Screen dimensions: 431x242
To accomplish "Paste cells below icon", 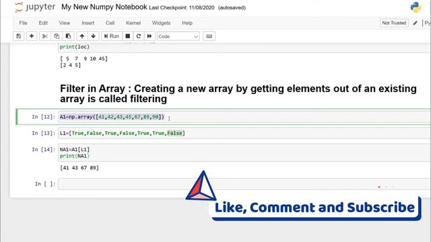I will [68, 36].
